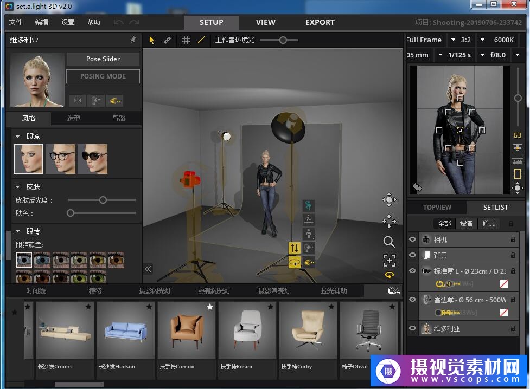
Task: Select the arrow pointer tool
Action: pyautogui.click(x=151, y=40)
